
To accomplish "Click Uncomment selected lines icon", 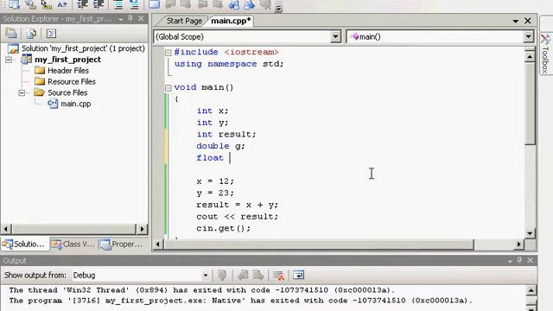I will (x=134, y=4).
